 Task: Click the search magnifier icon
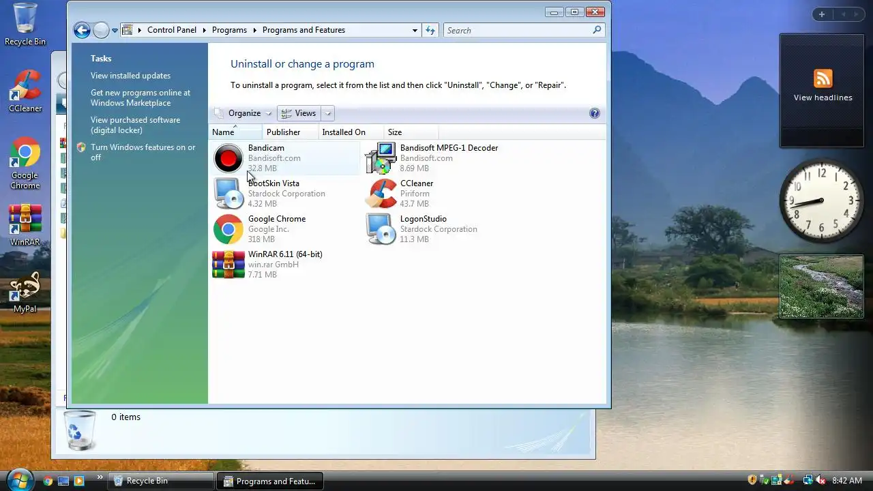tap(597, 30)
